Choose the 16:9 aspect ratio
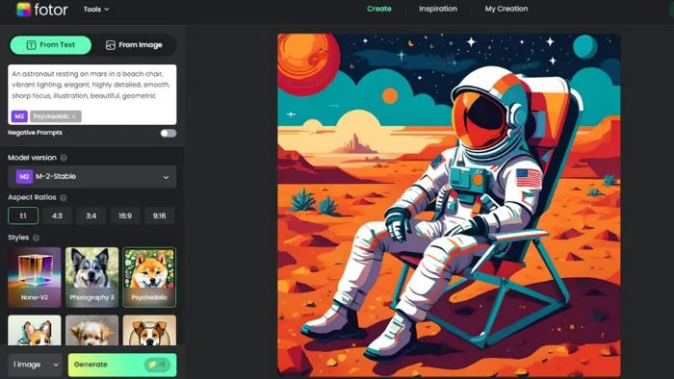674x379 pixels. 125,215
